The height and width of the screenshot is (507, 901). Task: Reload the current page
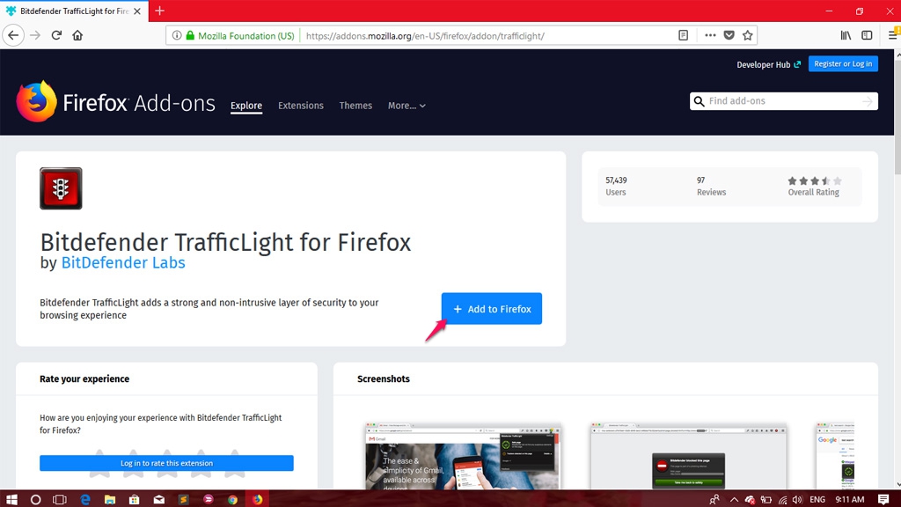[x=56, y=35]
